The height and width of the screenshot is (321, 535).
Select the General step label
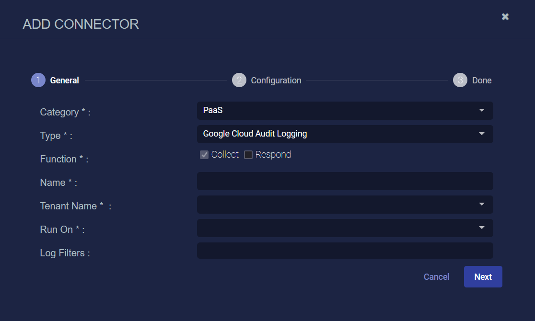coord(65,80)
